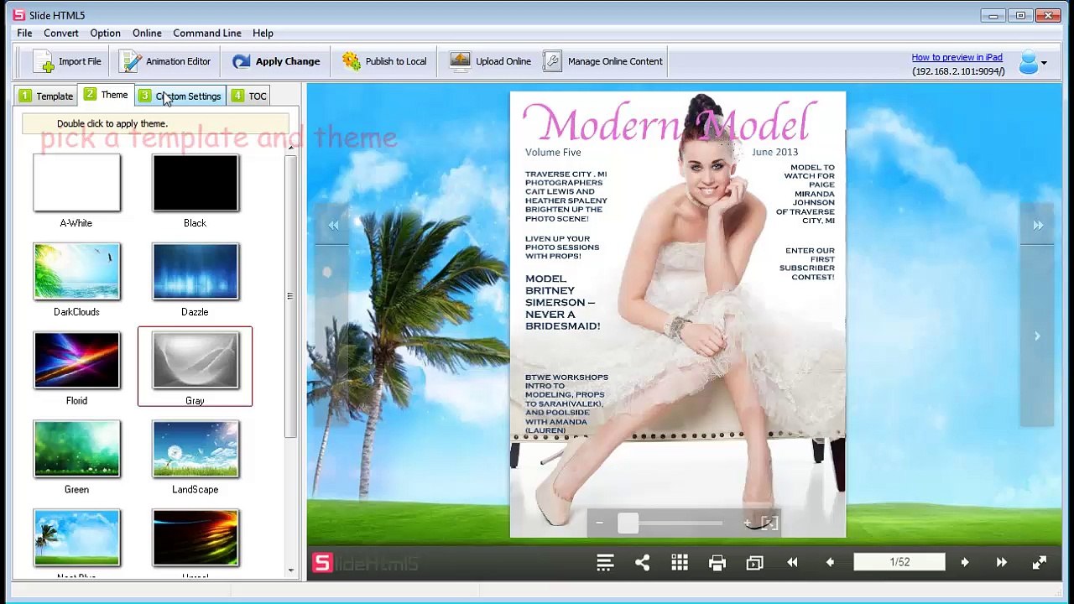Pick the Gray theme thumbnail
This screenshot has width=1074, height=604.
tap(196, 361)
